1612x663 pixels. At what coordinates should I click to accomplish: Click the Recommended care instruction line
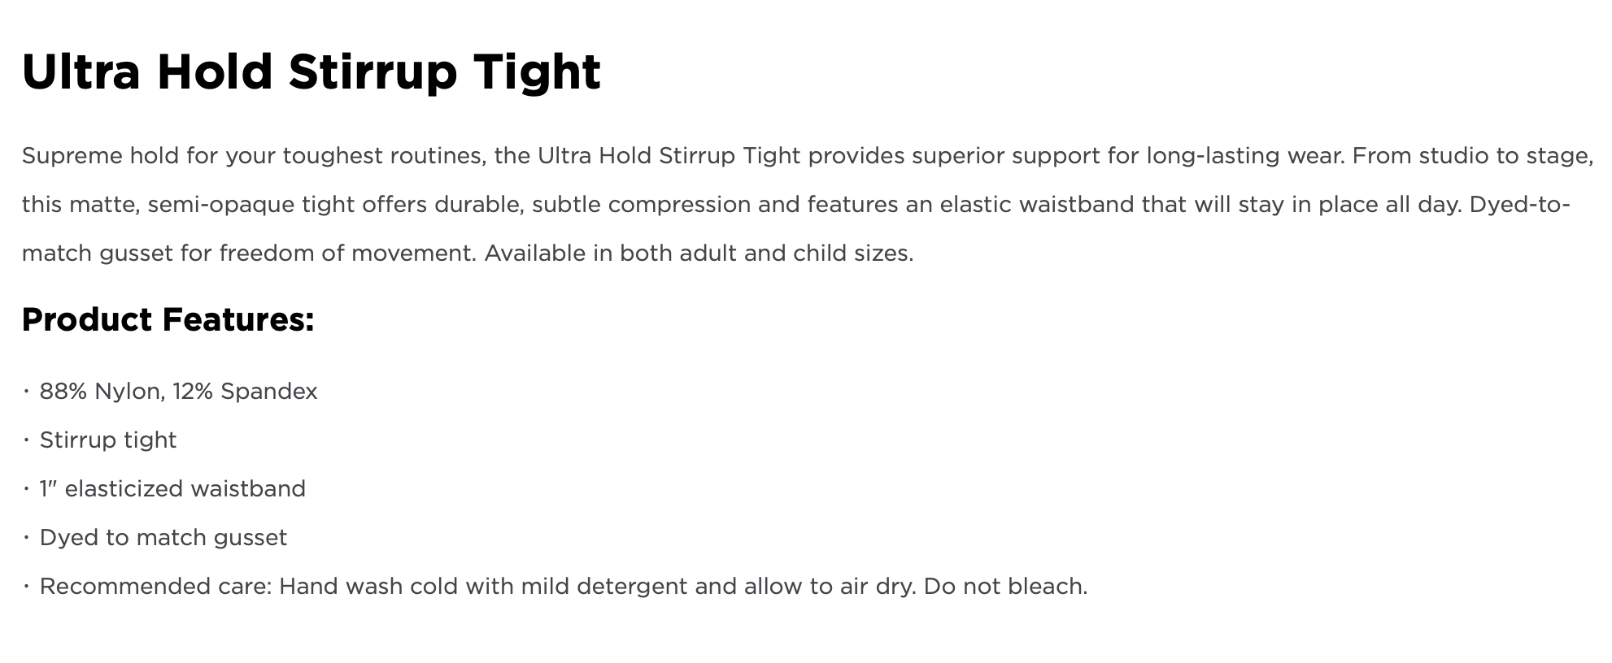coord(563,587)
